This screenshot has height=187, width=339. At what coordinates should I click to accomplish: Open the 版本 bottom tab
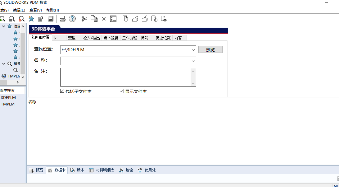tap(77, 170)
